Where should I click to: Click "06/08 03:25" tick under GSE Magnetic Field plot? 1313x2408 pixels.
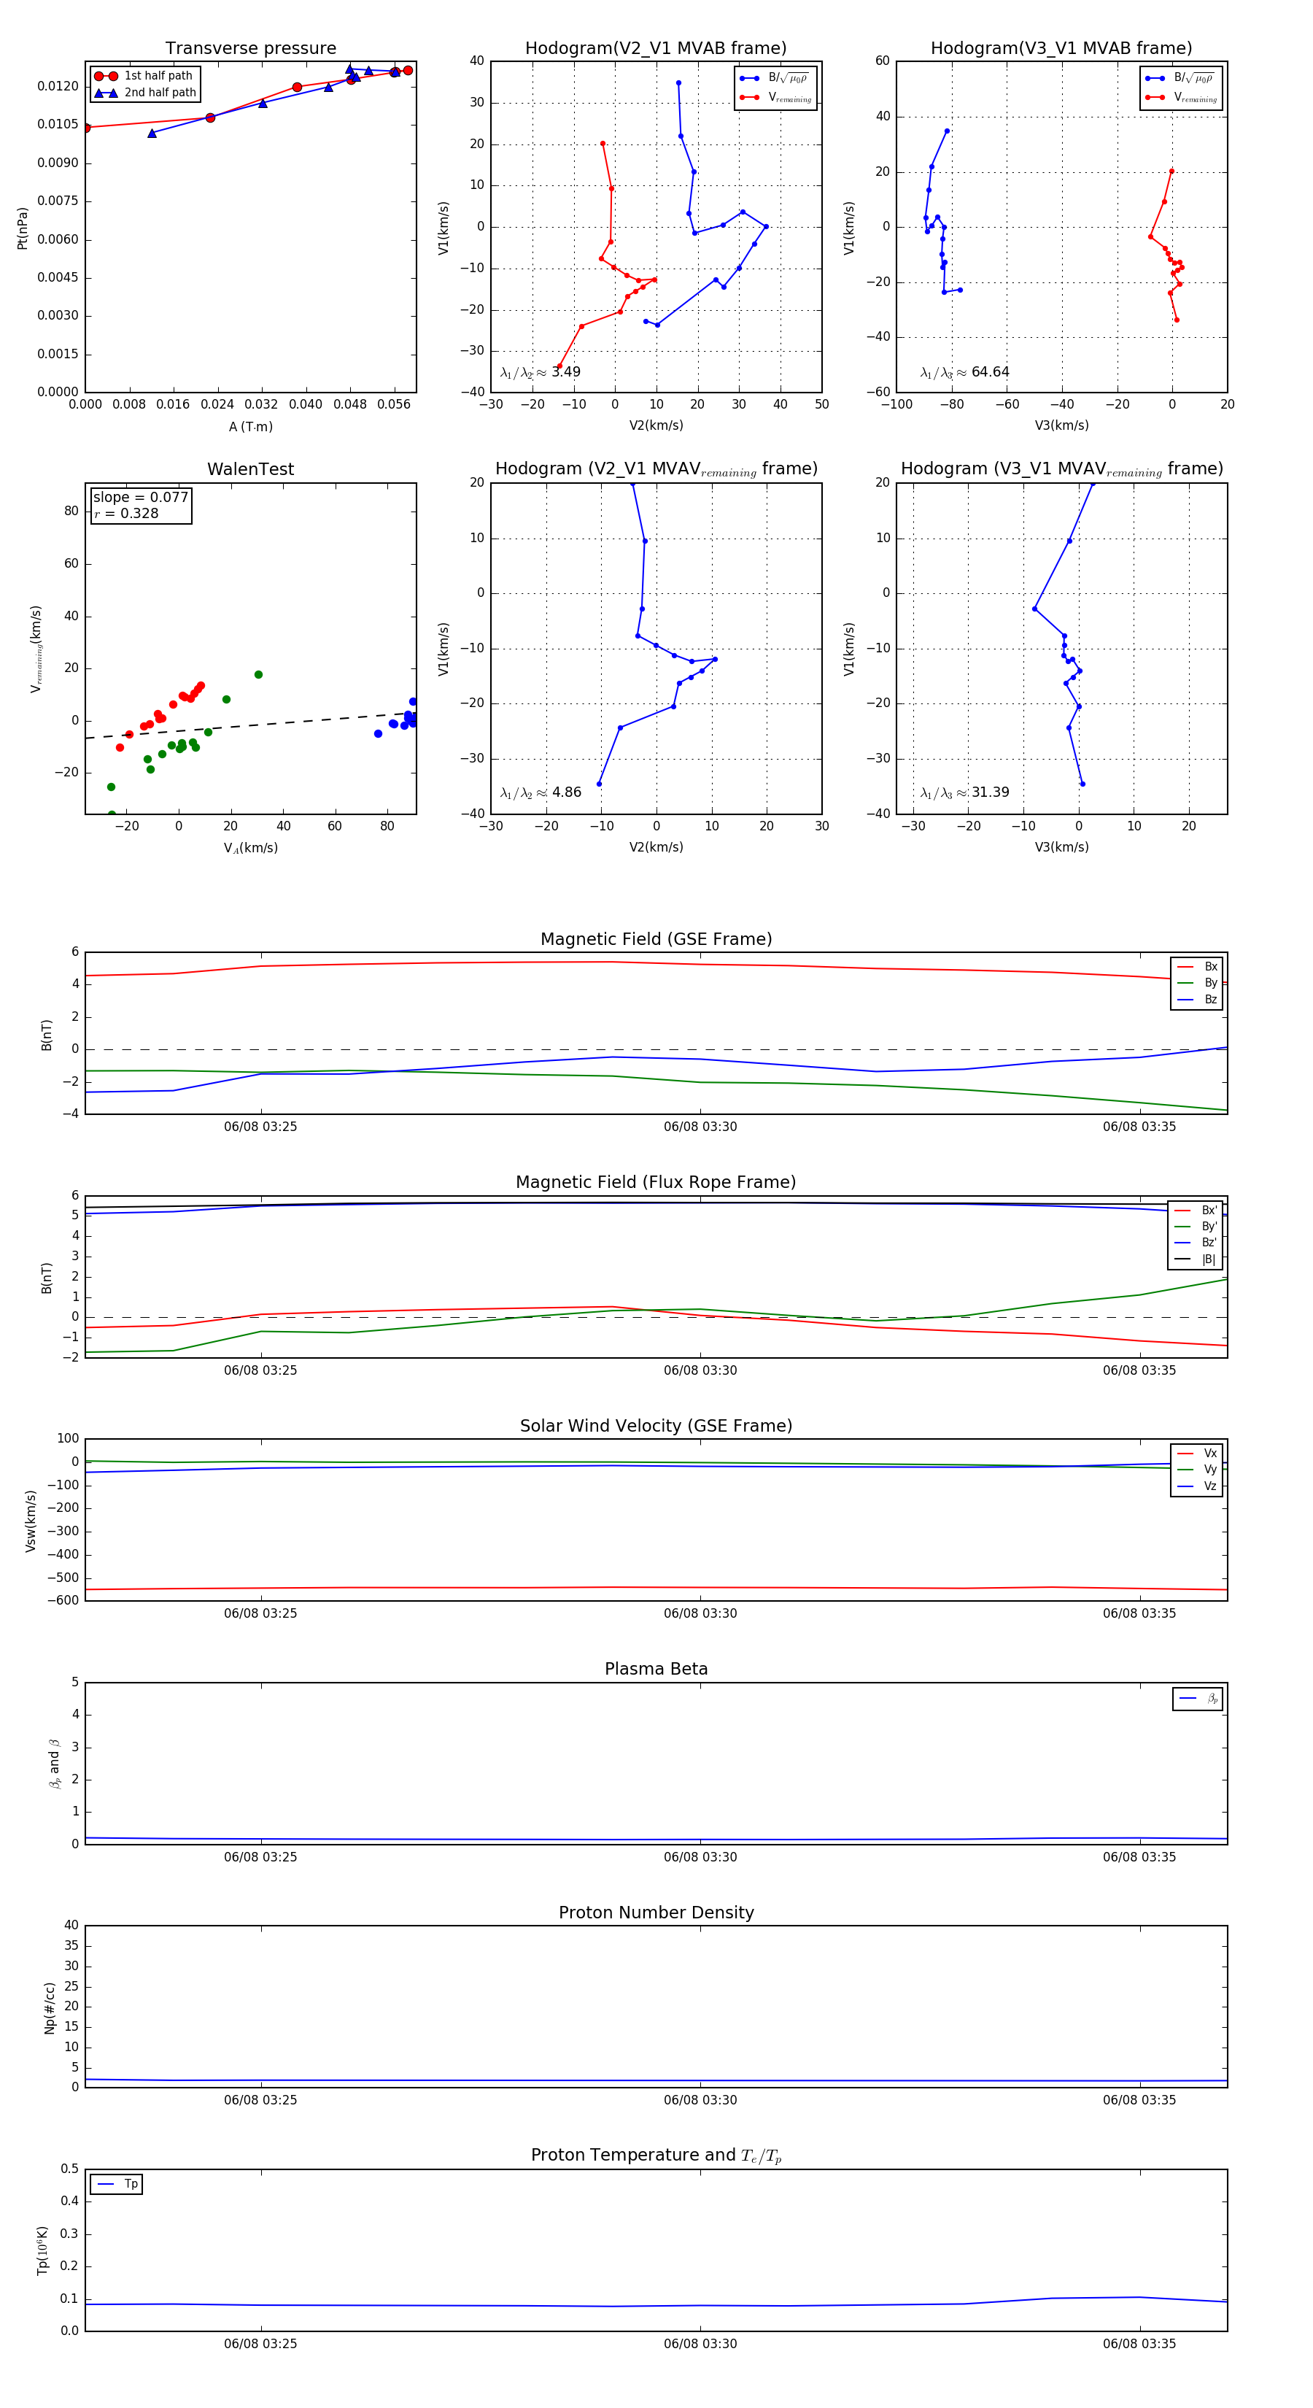pyautogui.click(x=260, y=1127)
